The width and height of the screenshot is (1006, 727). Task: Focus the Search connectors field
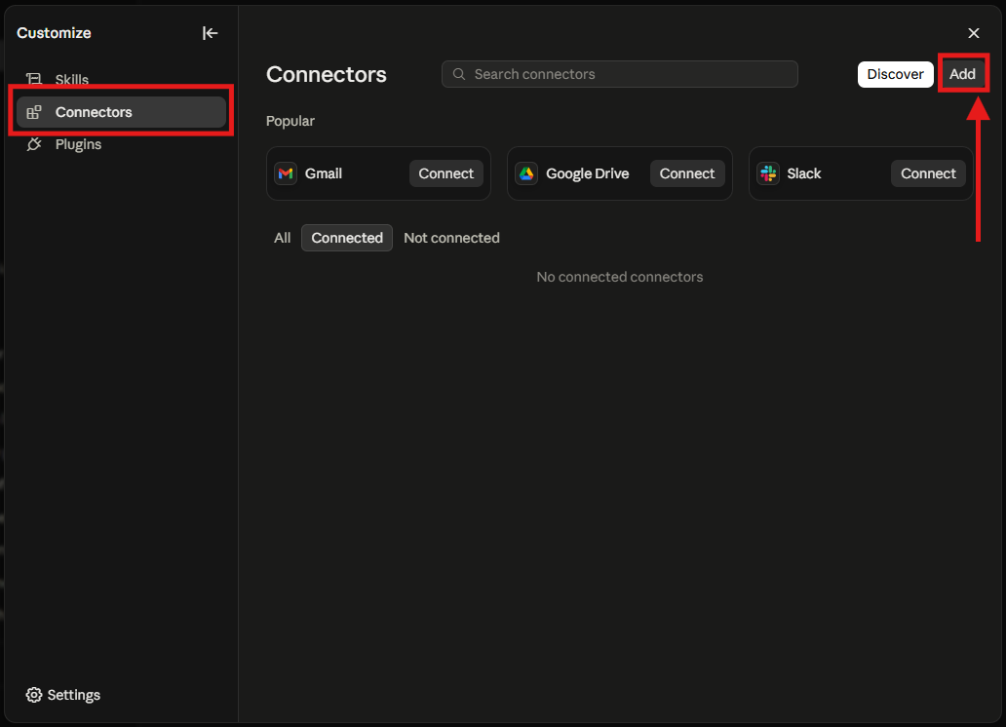point(620,74)
